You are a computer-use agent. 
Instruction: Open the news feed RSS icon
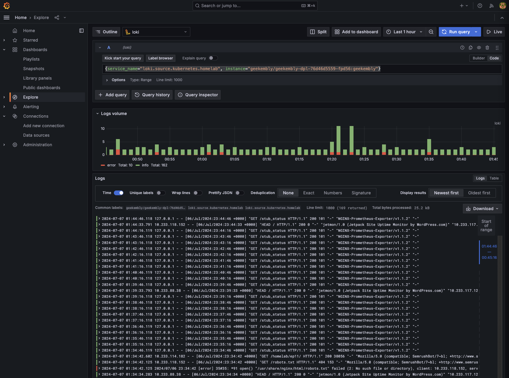click(491, 6)
